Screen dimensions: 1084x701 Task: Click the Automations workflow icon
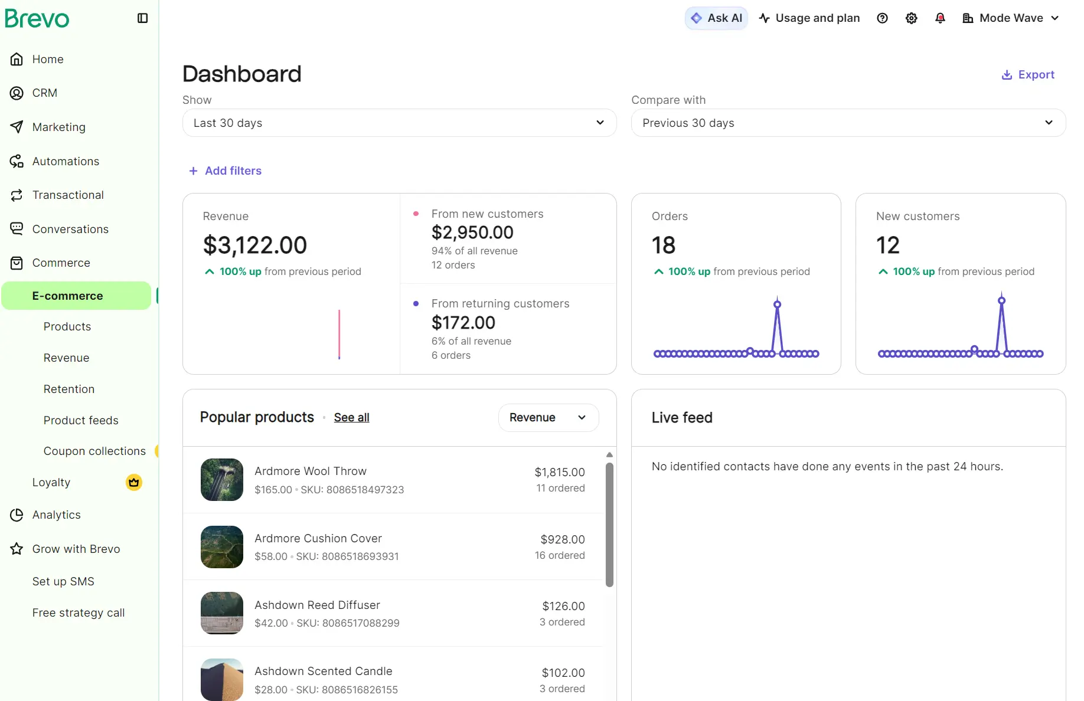[17, 161]
